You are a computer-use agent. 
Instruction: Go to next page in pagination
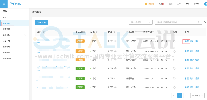coord(185,96)
